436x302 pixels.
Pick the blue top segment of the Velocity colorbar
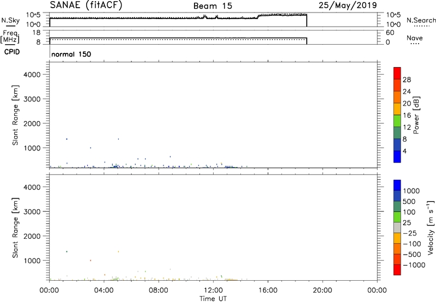[397, 185]
